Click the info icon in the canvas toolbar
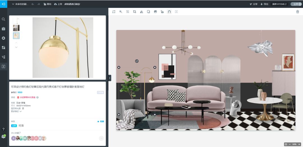Viewport: 303px width, 147px height. tap(176, 12)
